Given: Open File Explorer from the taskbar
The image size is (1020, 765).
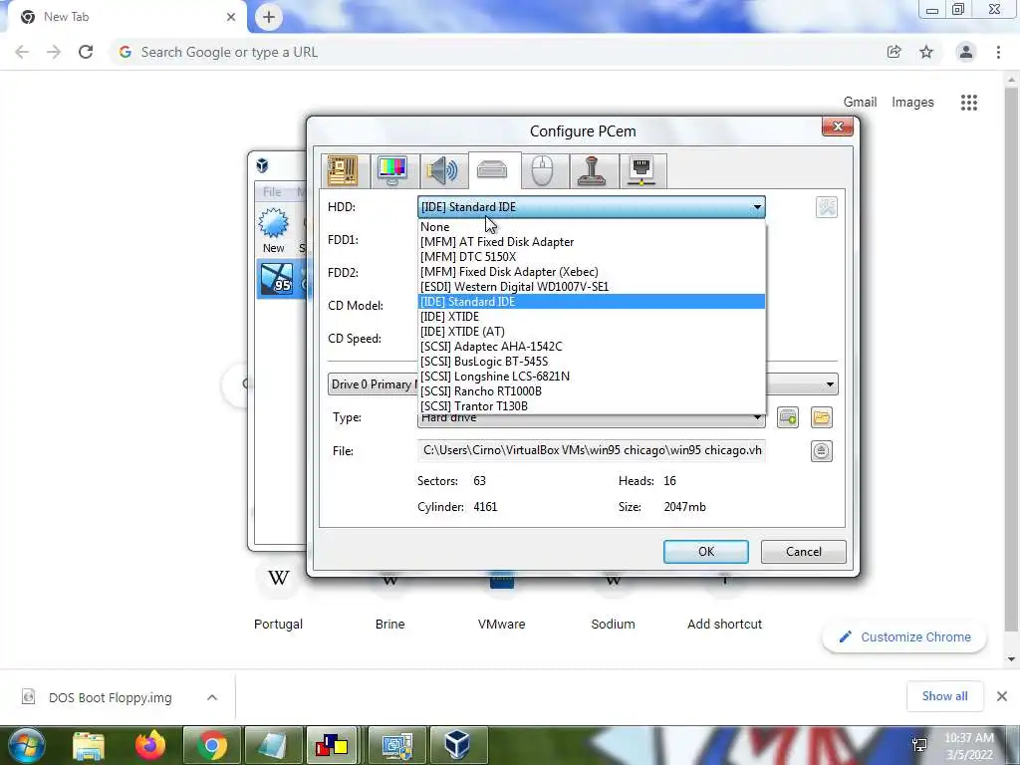Looking at the screenshot, I should [89, 745].
